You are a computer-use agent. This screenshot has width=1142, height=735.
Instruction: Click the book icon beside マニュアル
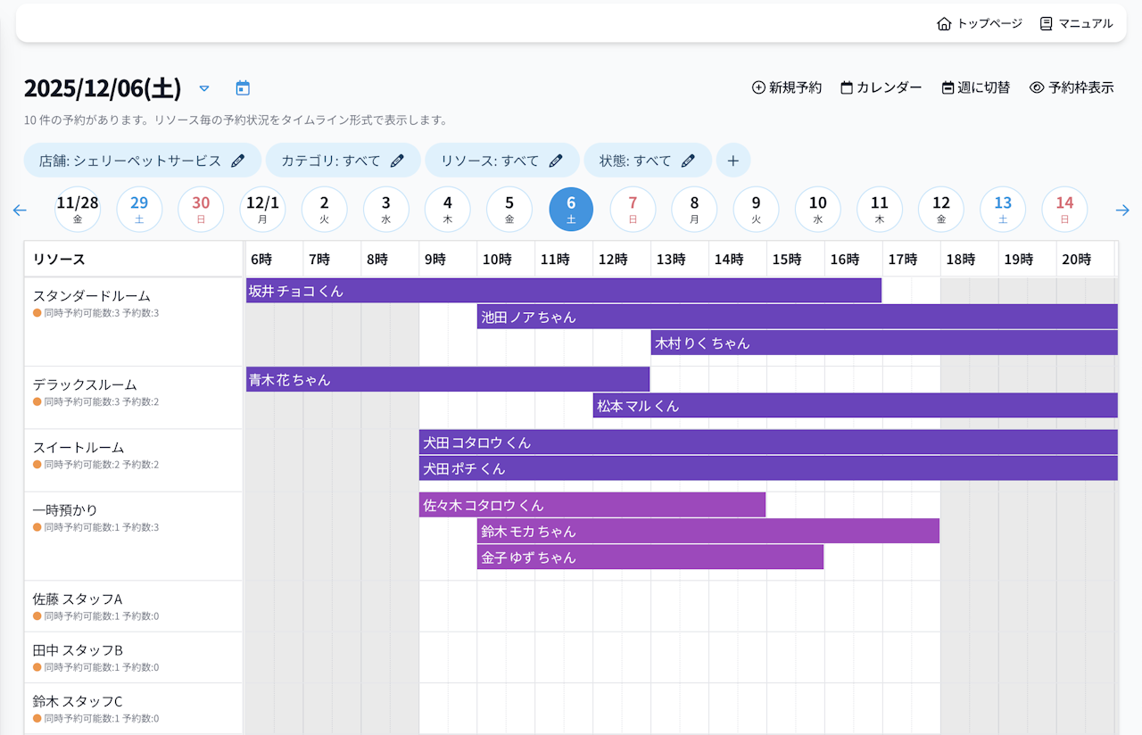coord(1045,23)
